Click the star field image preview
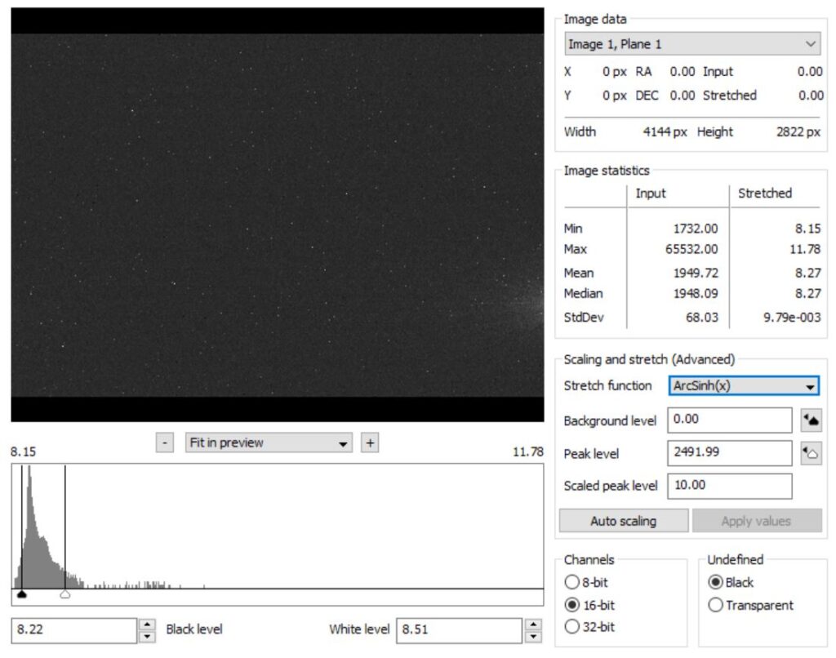The height and width of the screenshot is (658, 836). pos(278,215)
